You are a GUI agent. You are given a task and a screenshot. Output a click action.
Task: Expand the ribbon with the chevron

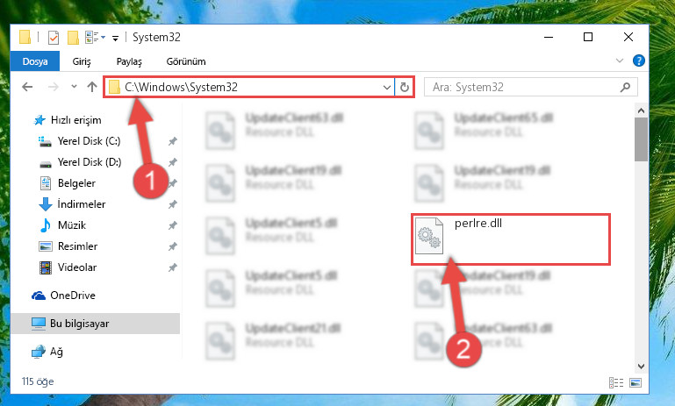coord(620,61)
